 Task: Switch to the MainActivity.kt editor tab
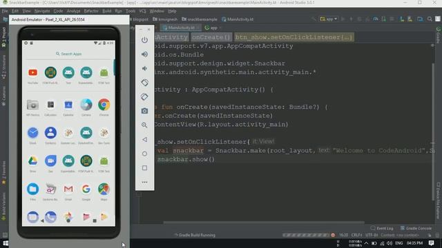[x=181, y=28]
